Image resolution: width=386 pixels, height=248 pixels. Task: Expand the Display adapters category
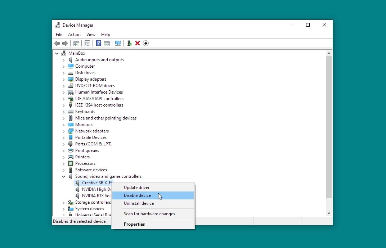click(x=64, y=79)
